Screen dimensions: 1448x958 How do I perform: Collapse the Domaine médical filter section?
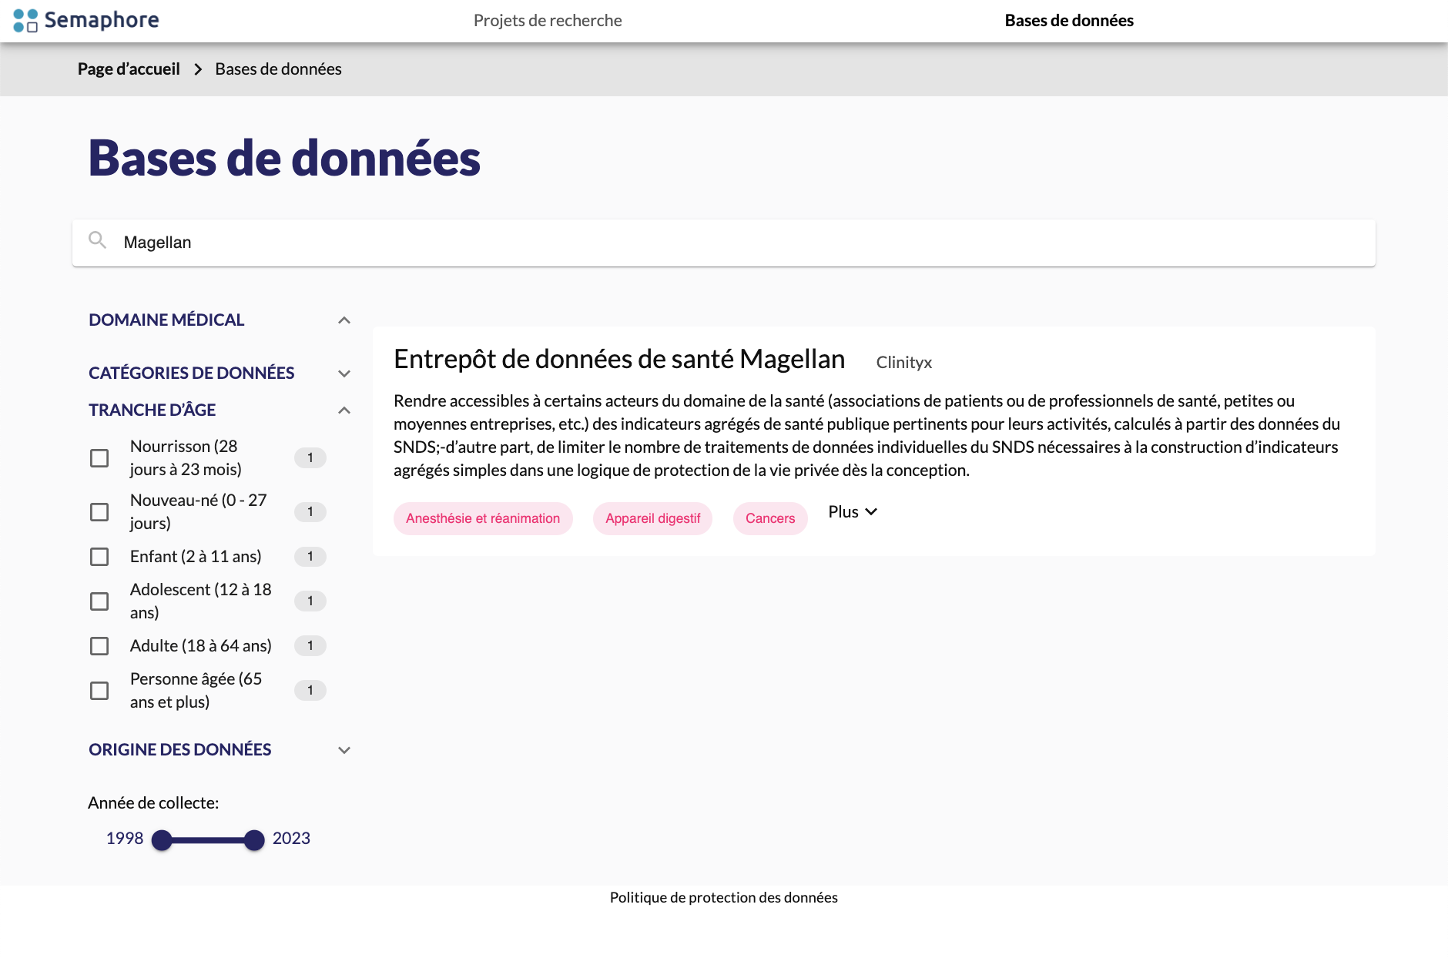pyautogui.click(x=344, y=320)
